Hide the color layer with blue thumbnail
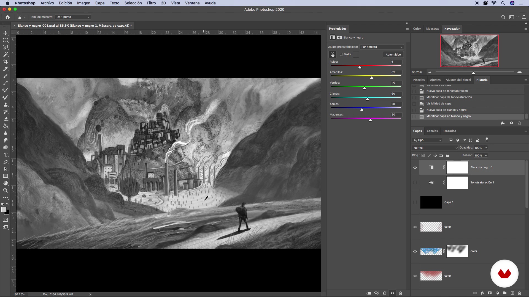The height and width of the screenshot is (297, 529). point(415,251)
